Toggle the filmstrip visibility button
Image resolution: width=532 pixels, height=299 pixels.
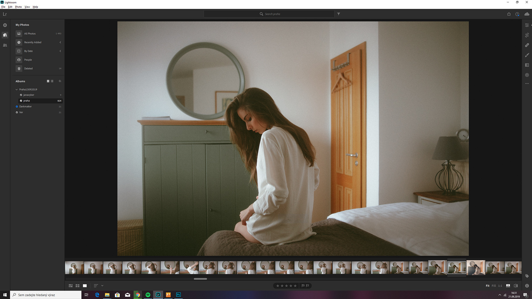pyautogui.click(x=508, y=286)
